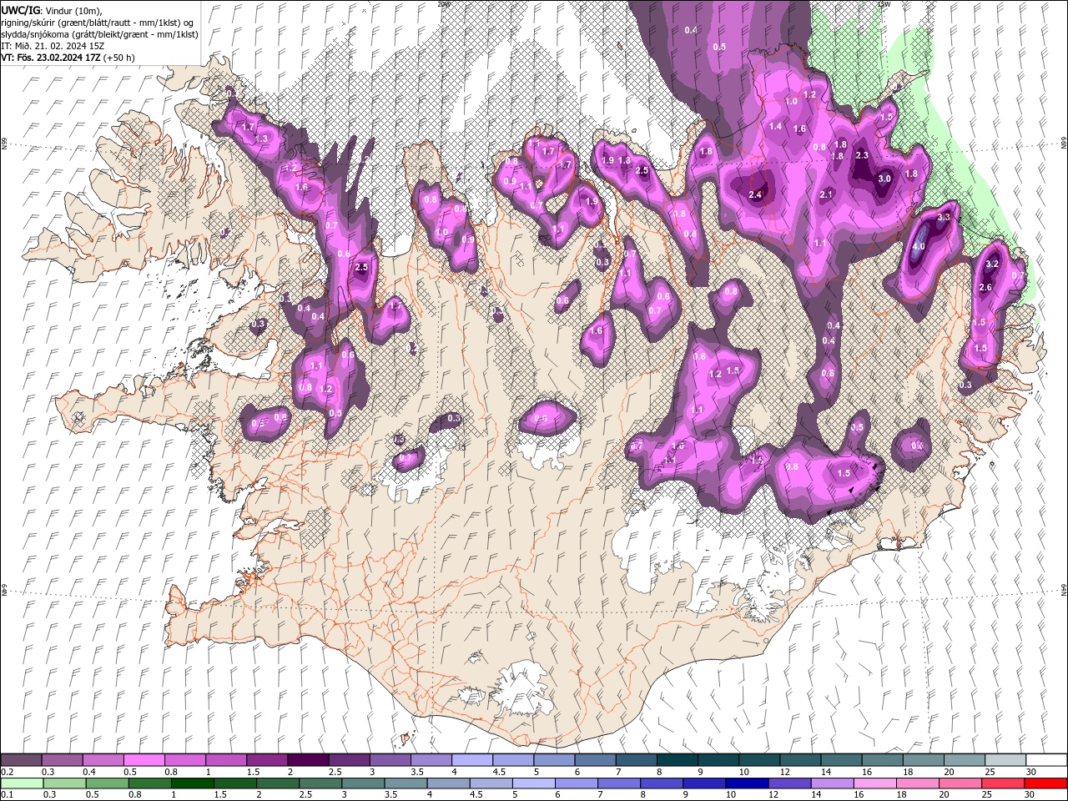Pick pale grey snow swatch between 25 and 30
The height and width of the screenshot is (801, 1068).
coord(1005,760)
